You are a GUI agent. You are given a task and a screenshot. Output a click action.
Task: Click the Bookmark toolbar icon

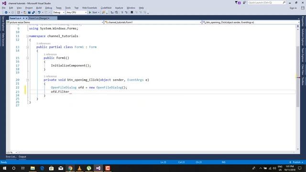click(x=132, y=12)
